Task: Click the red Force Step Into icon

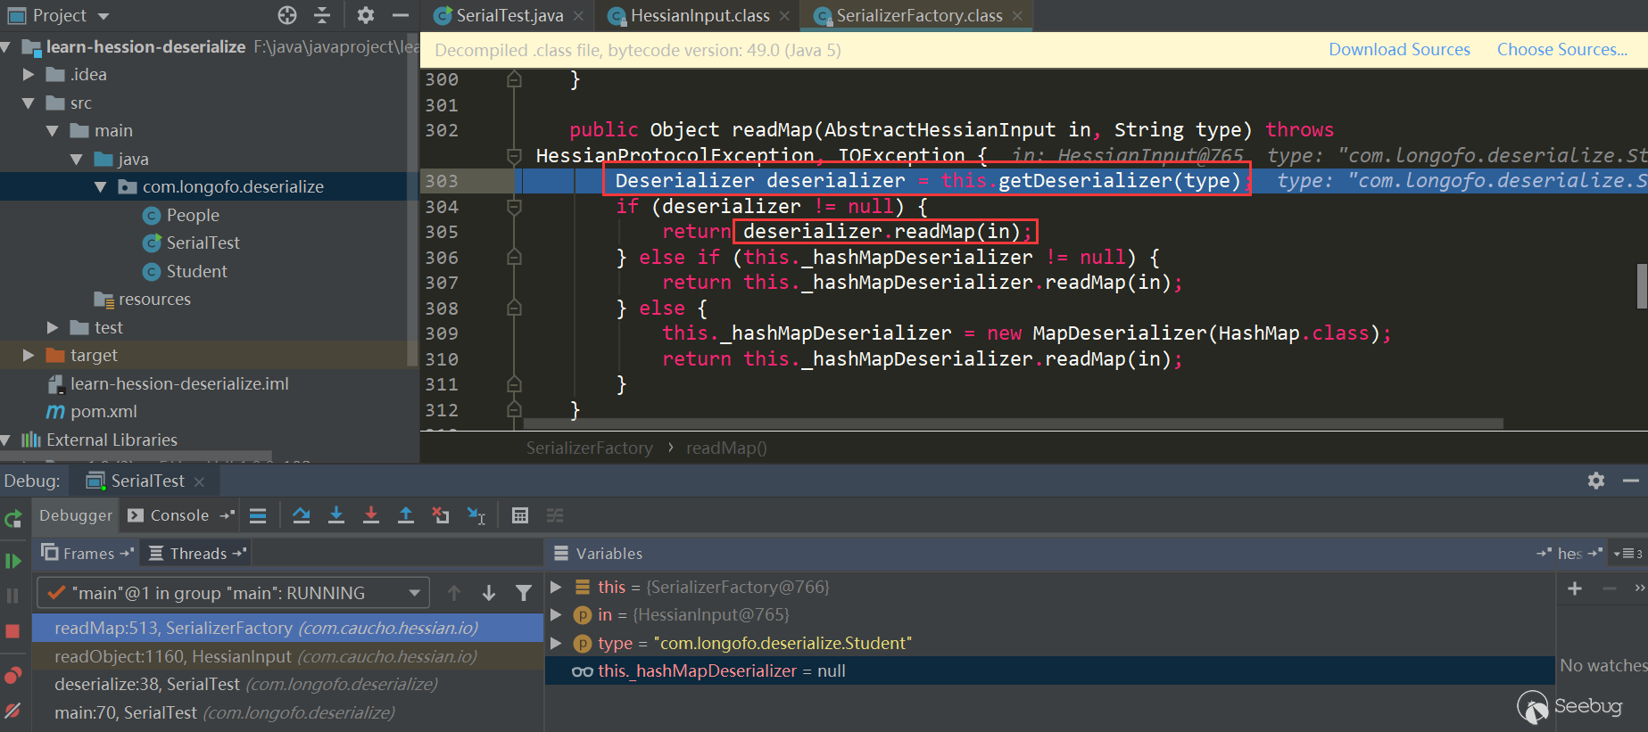Action: click(x=371, y=515)
